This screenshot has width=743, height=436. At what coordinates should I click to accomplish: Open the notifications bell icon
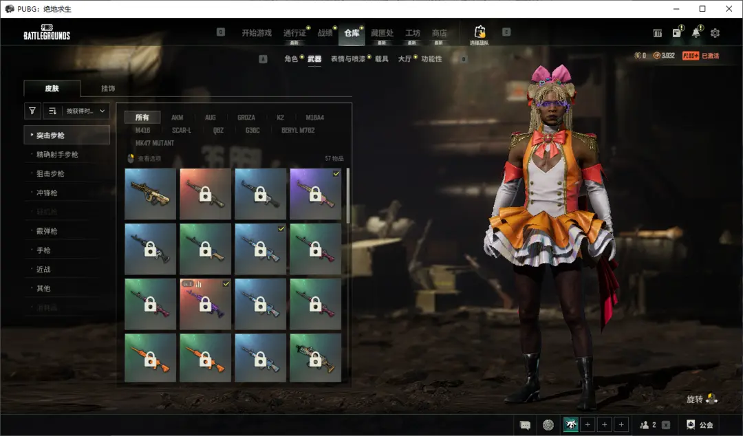[696, 33]
